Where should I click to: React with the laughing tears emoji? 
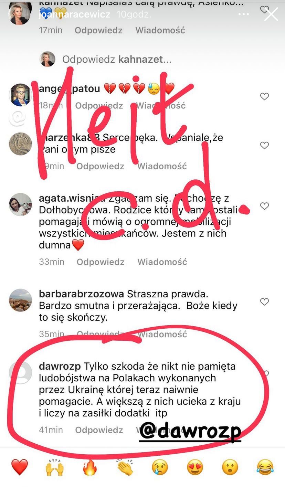point(265,467)
